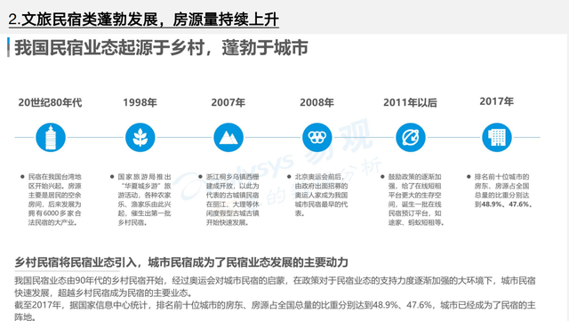Image resolution: width=569 pixels, height=321 pixels.
Task: Click the bullet text about 华夏城乡游
Action: click(144, 199)
